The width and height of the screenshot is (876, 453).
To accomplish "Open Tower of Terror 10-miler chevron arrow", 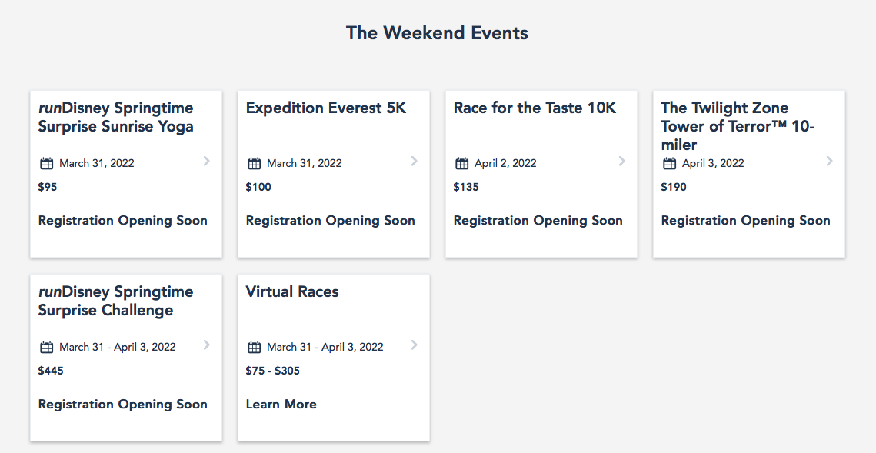I will pyautogui.click(x=829, y=161).
